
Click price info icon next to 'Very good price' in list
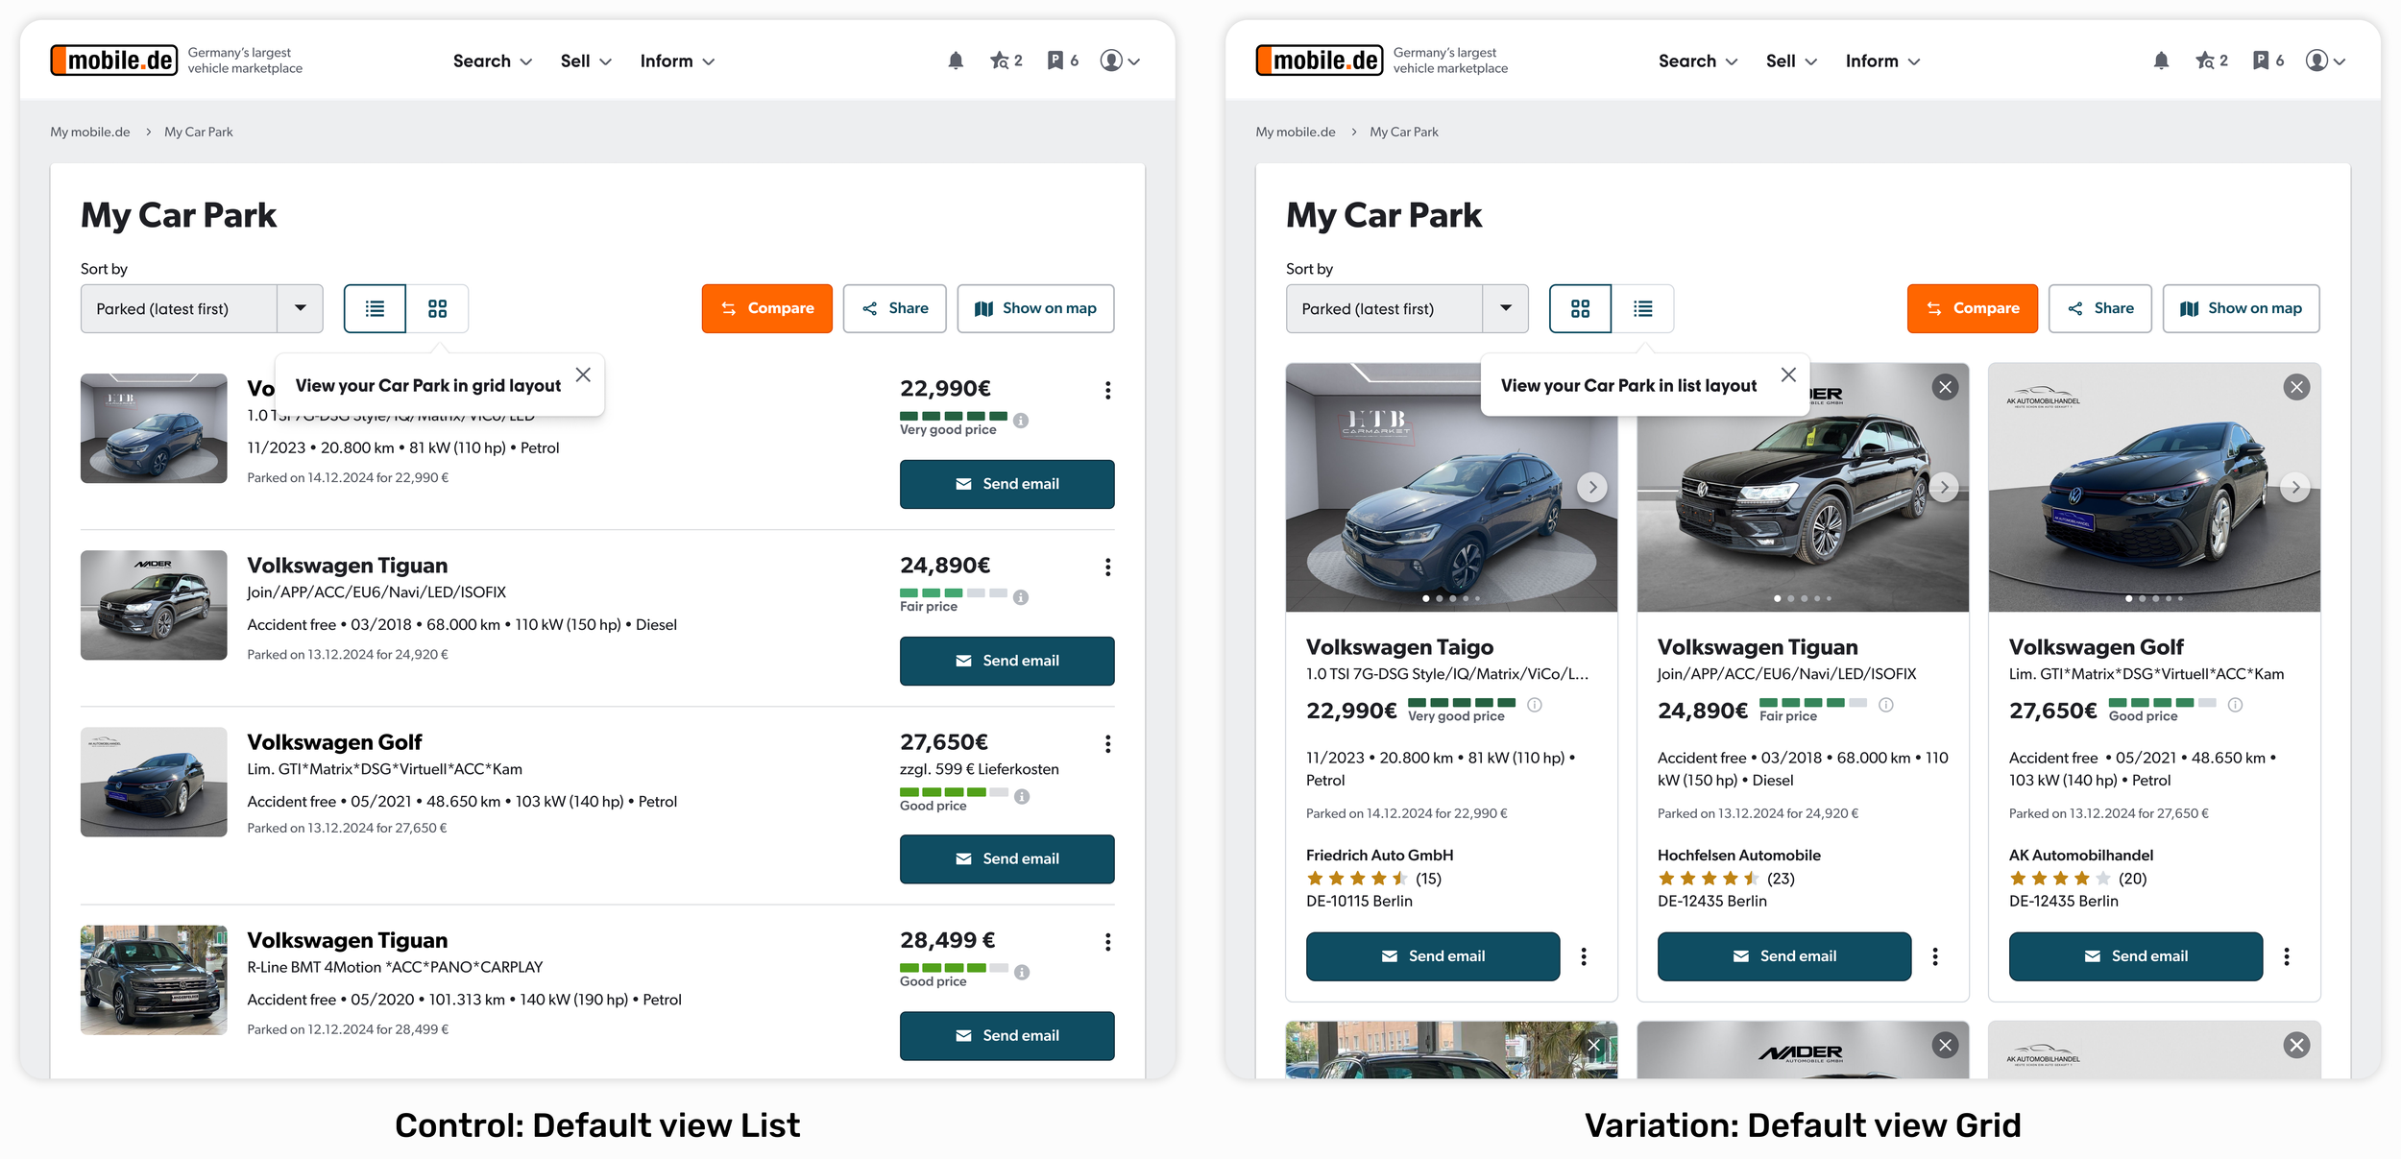click(1021, 421)
